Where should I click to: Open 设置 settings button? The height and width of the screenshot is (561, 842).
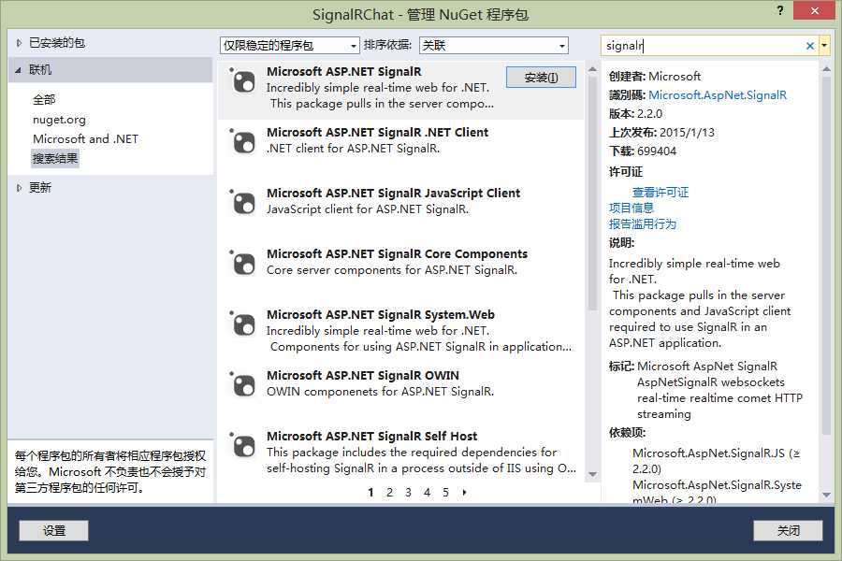coord(53,531)
